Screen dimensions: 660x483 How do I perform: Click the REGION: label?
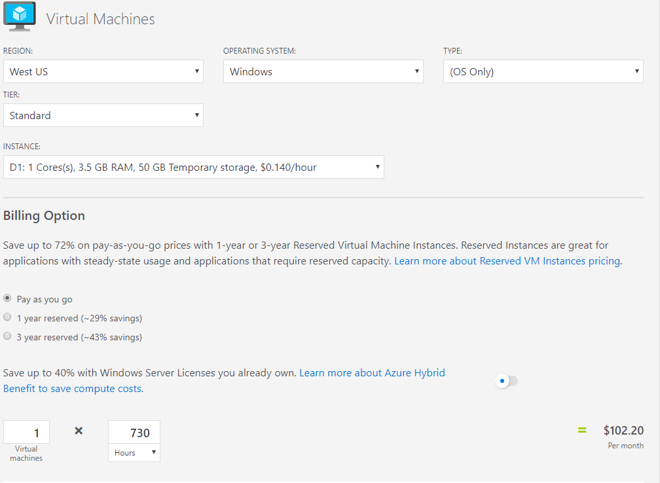18,51
